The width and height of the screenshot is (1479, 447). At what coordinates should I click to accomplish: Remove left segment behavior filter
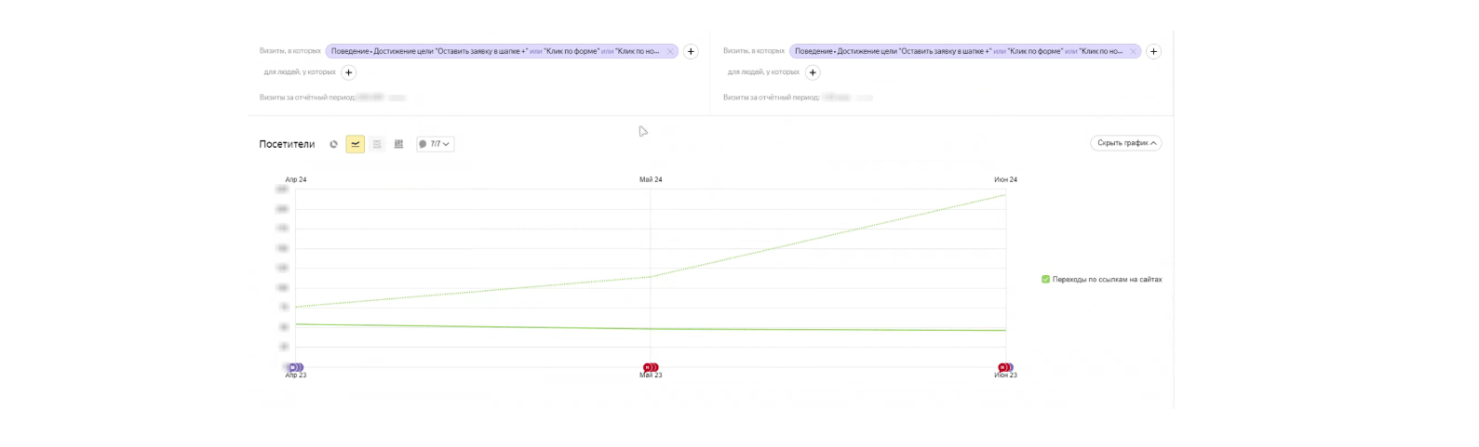(670, 52)
